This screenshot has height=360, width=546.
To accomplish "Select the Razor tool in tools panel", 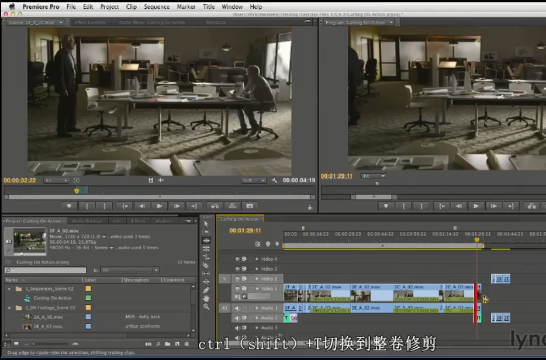I will [206, 265].
